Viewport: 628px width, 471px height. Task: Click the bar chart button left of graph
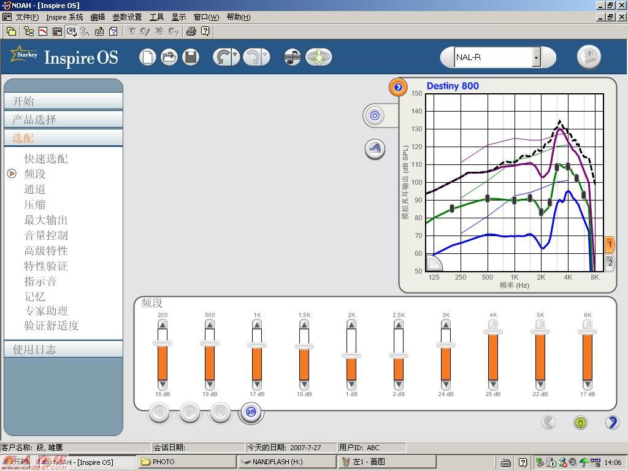click(375, 149)
